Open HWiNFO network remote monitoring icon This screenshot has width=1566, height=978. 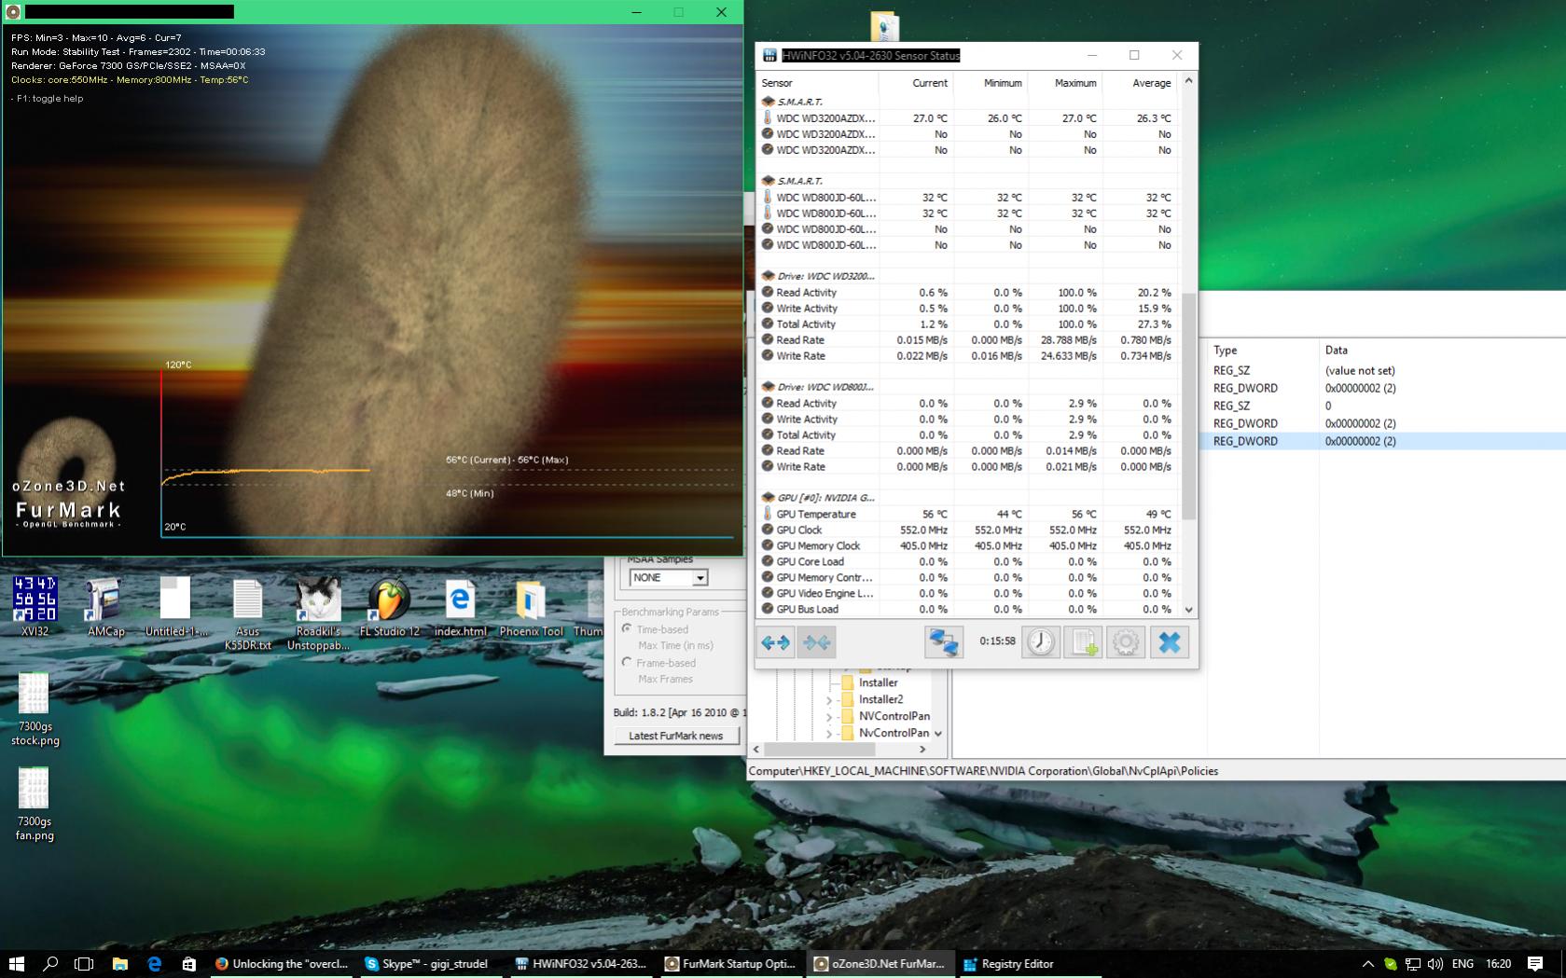point(943,642)
